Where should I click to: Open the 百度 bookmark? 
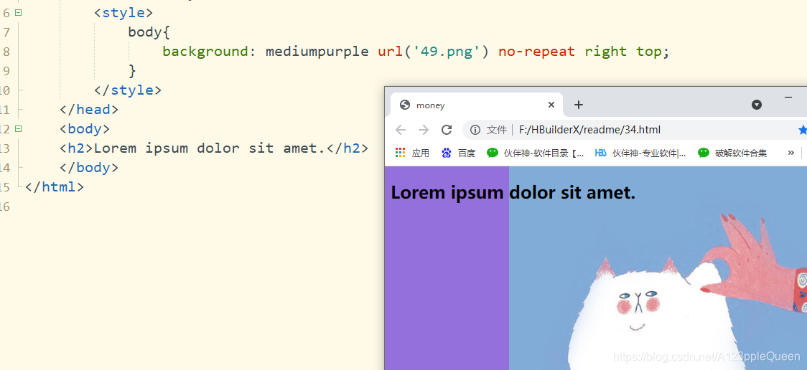pos(459,153)
